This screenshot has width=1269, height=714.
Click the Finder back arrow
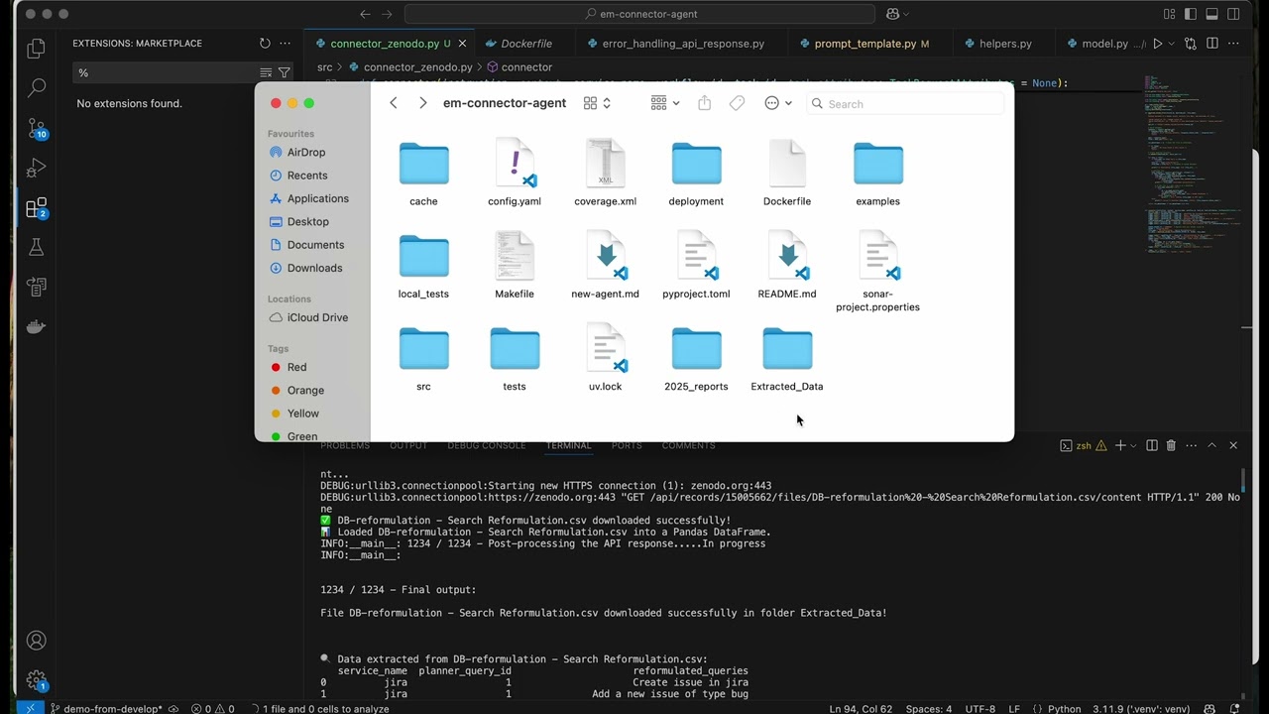click(394, 103)
